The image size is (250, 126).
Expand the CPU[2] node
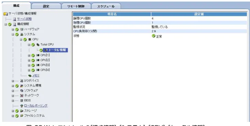tap(29, 61)
